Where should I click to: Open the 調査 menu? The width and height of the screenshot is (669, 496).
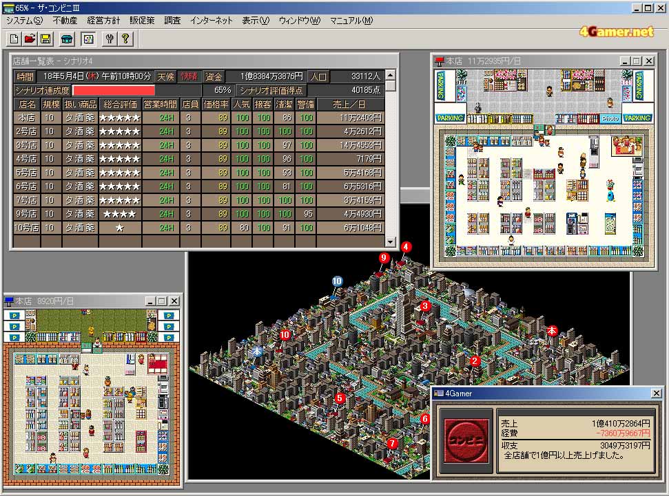coord(172,21)
